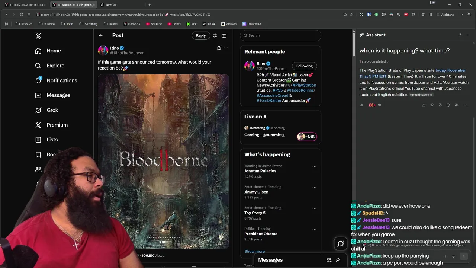
Task: Open the Streaming bookmarks folder
Action: tap(89, 24)
